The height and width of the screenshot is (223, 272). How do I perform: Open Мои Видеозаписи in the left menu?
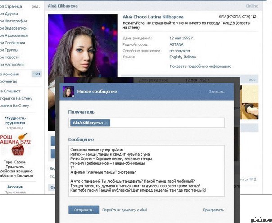click(14, 28)
